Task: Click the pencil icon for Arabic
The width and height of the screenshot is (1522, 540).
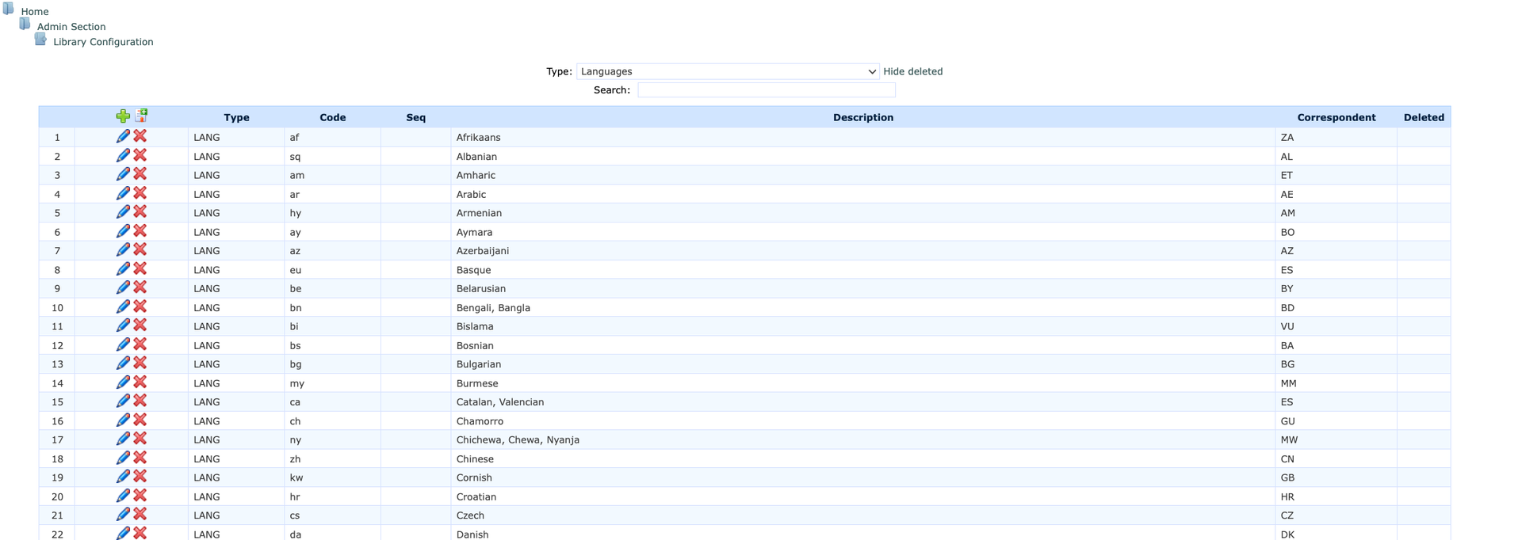Action: 123,194
